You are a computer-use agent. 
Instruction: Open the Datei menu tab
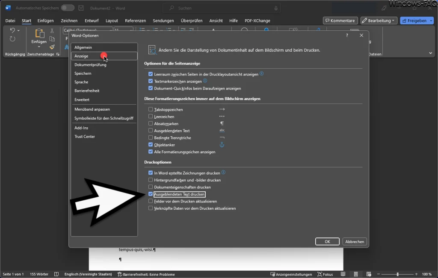pyautogui.click(x=10, y=20)
